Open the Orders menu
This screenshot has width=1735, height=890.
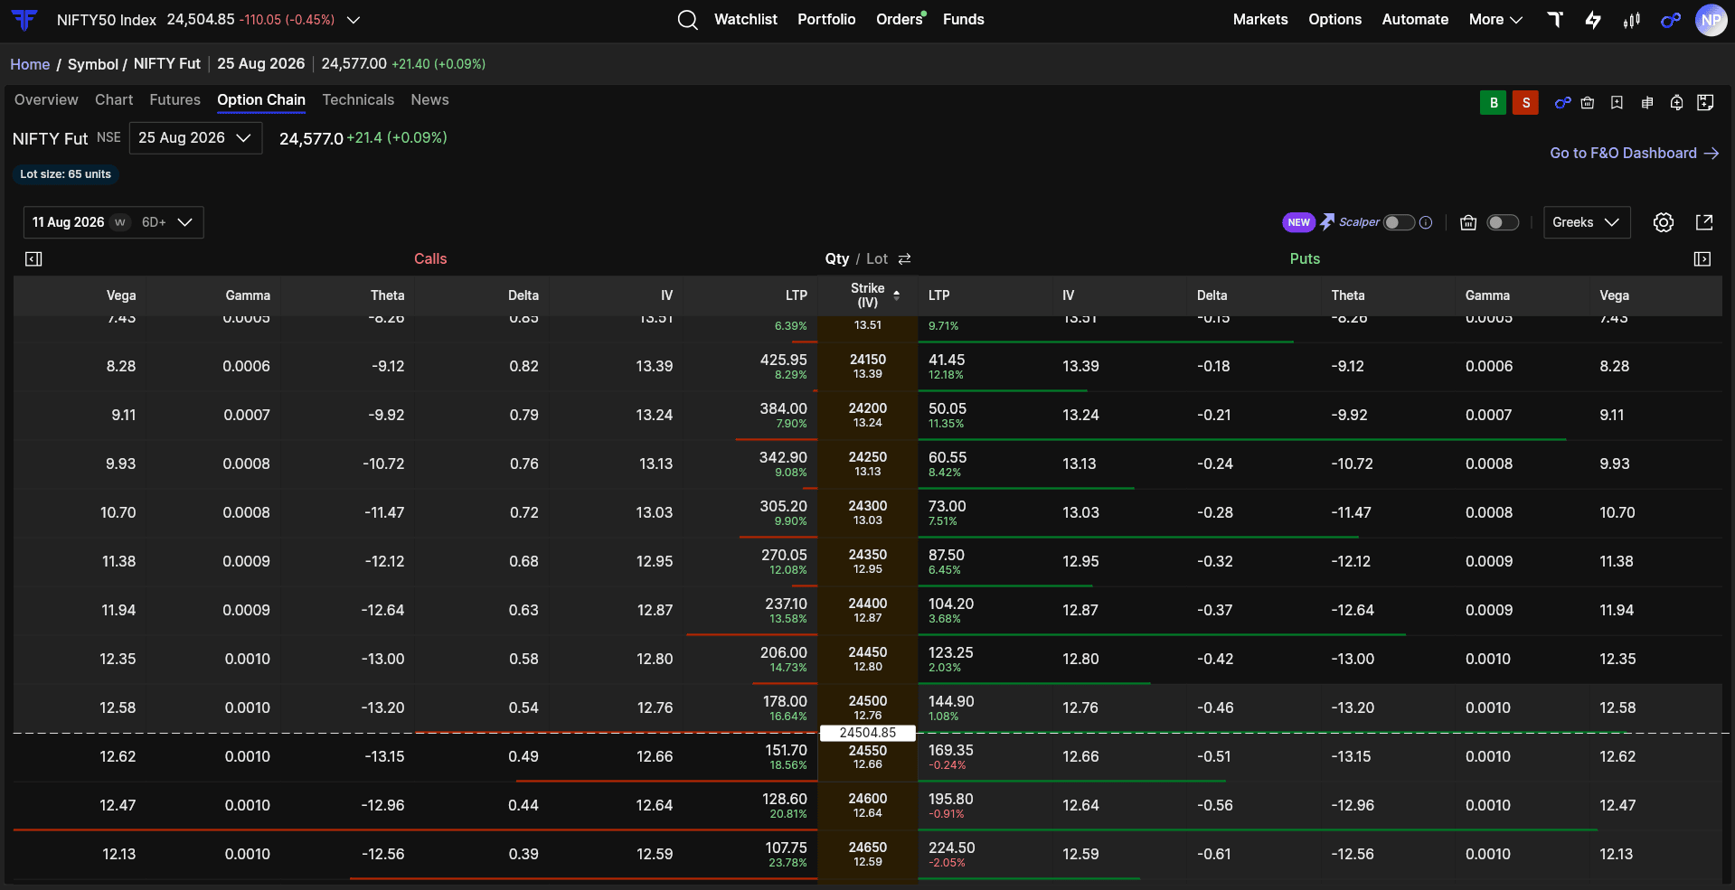point(900,20)
